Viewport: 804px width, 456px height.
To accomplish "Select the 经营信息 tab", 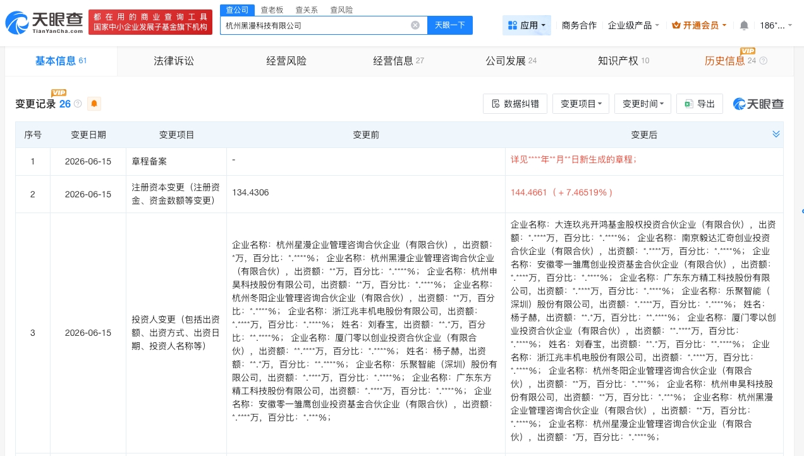I will (x=399, y=61).
